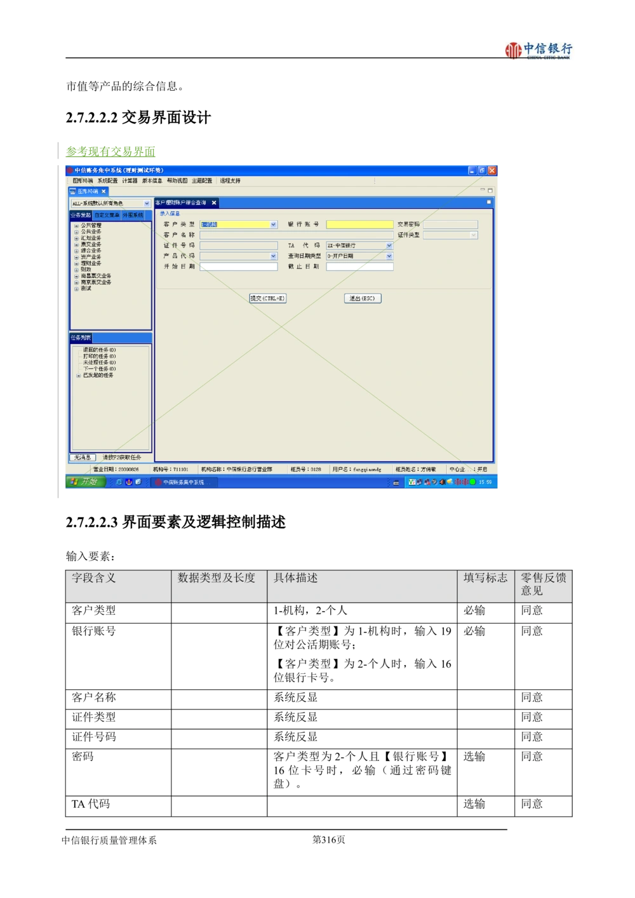Close the 图形终端 tab with its X
635x898 pixels.
click(x=104, y=191)
